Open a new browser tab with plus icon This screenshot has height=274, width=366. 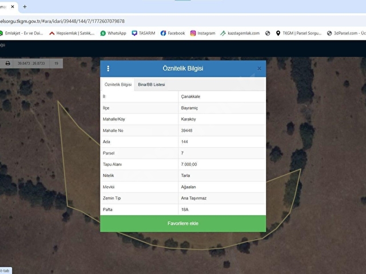[25, 7]
